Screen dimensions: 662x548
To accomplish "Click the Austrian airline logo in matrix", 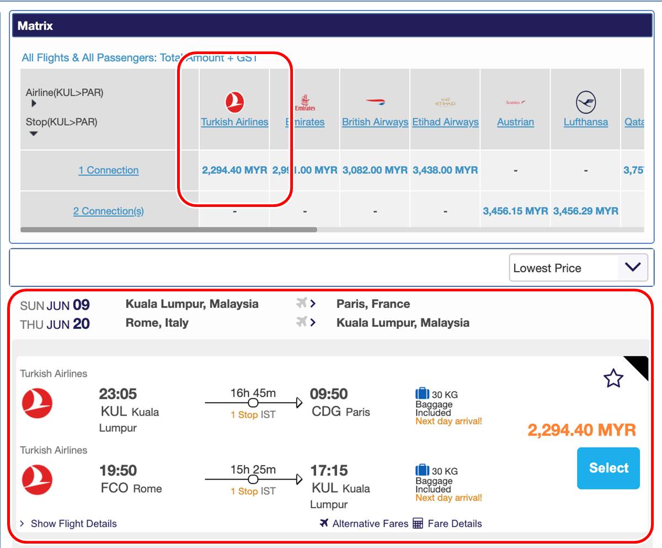I will coord(515,102).
